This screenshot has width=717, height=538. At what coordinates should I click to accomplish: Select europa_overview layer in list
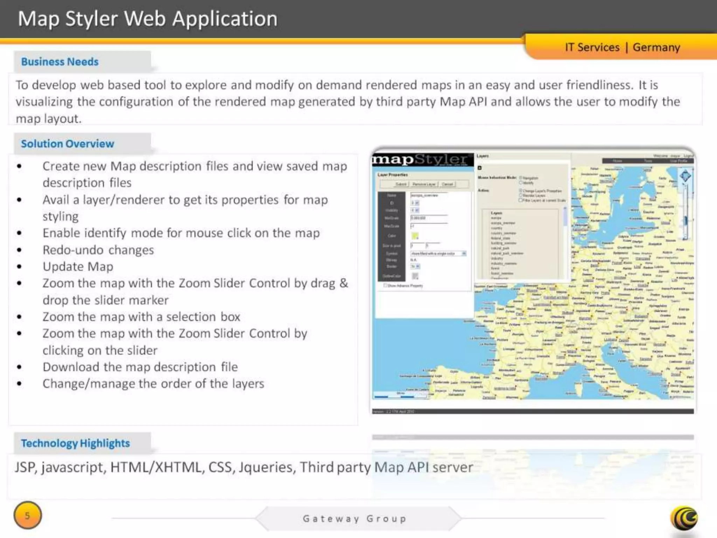503,223
